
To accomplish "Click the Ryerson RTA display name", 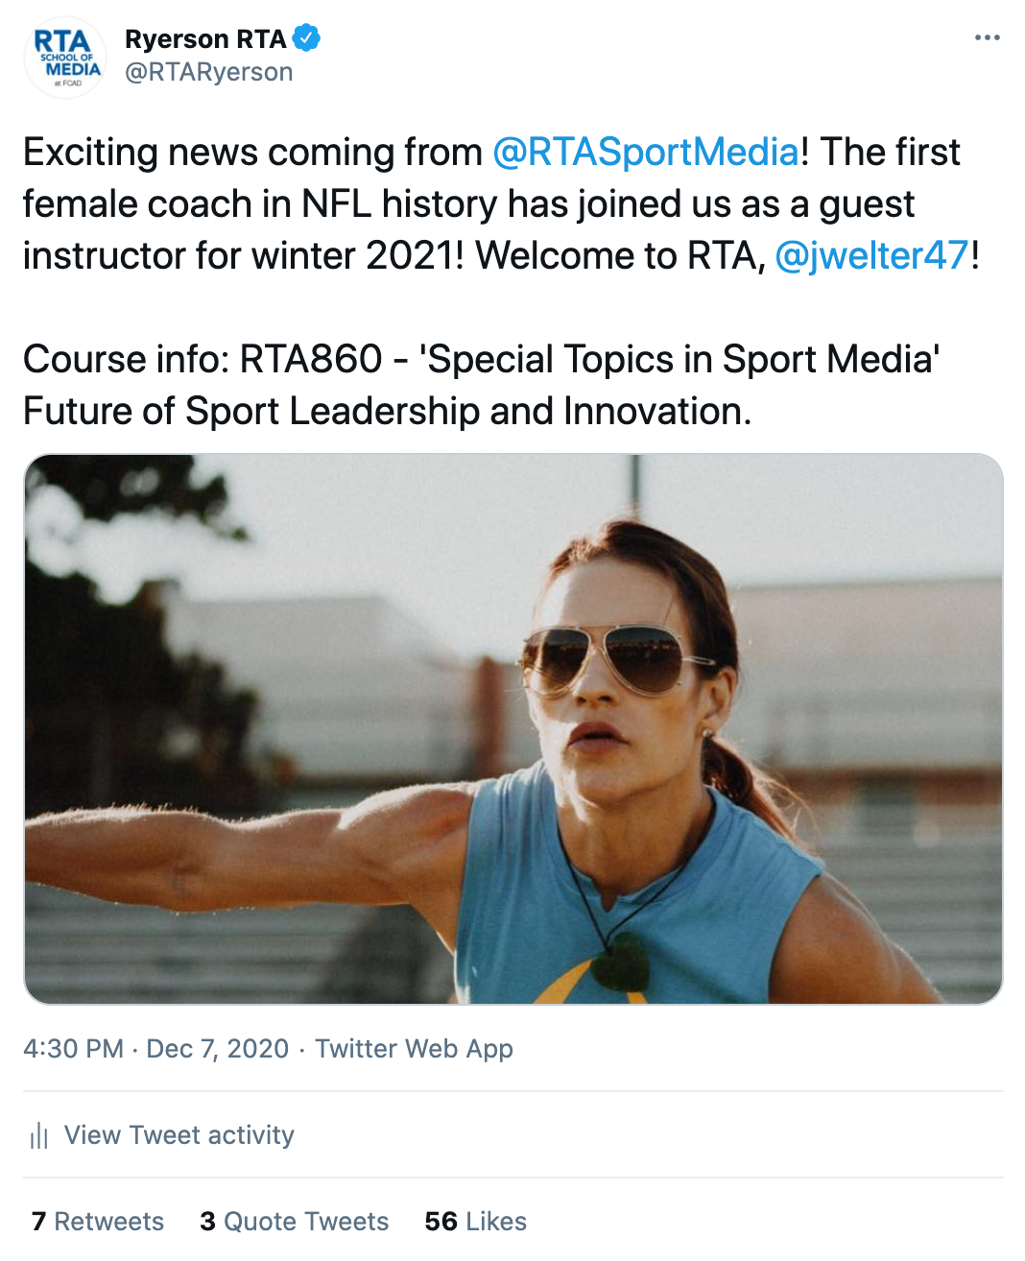I will coord(205,38).
